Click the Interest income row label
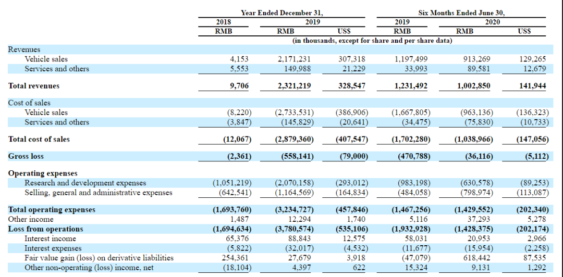563x277 pixels. pyautogui.click(x=50, y=238)
